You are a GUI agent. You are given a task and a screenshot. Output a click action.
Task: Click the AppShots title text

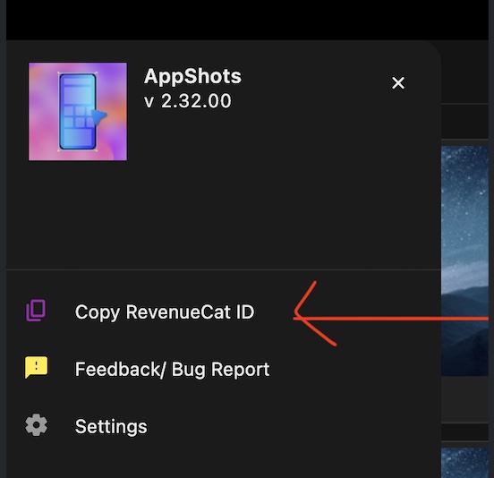point(192,77)
